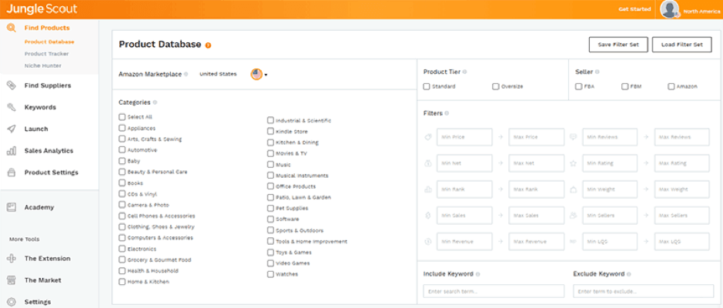
Task: Click the Academy sidebar icon
Action: (x=11, y=207)
